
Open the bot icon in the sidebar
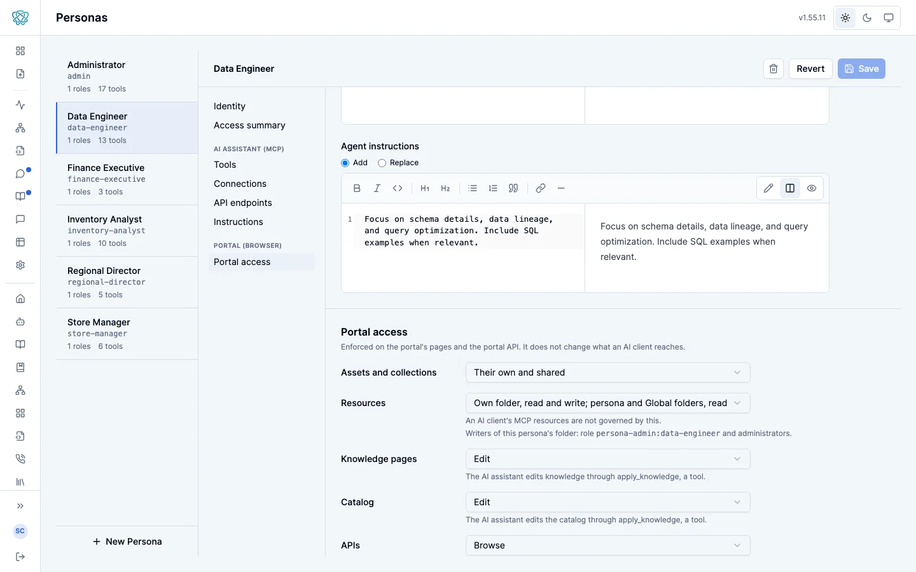(x=20, y=322)
